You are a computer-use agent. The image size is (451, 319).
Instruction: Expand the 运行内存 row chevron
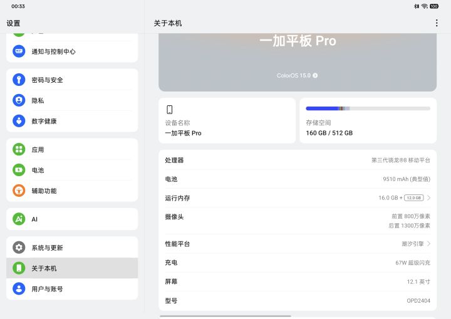(x=428, y=198)
